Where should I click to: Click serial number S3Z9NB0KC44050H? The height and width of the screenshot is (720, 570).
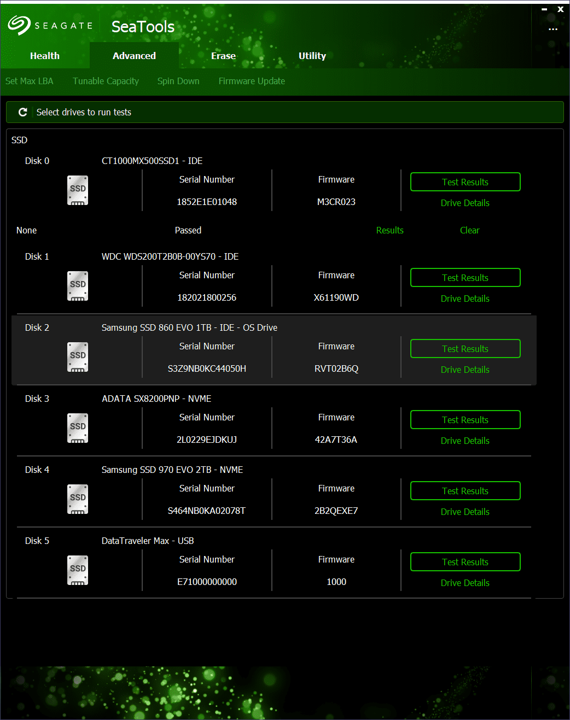[207, 368]
